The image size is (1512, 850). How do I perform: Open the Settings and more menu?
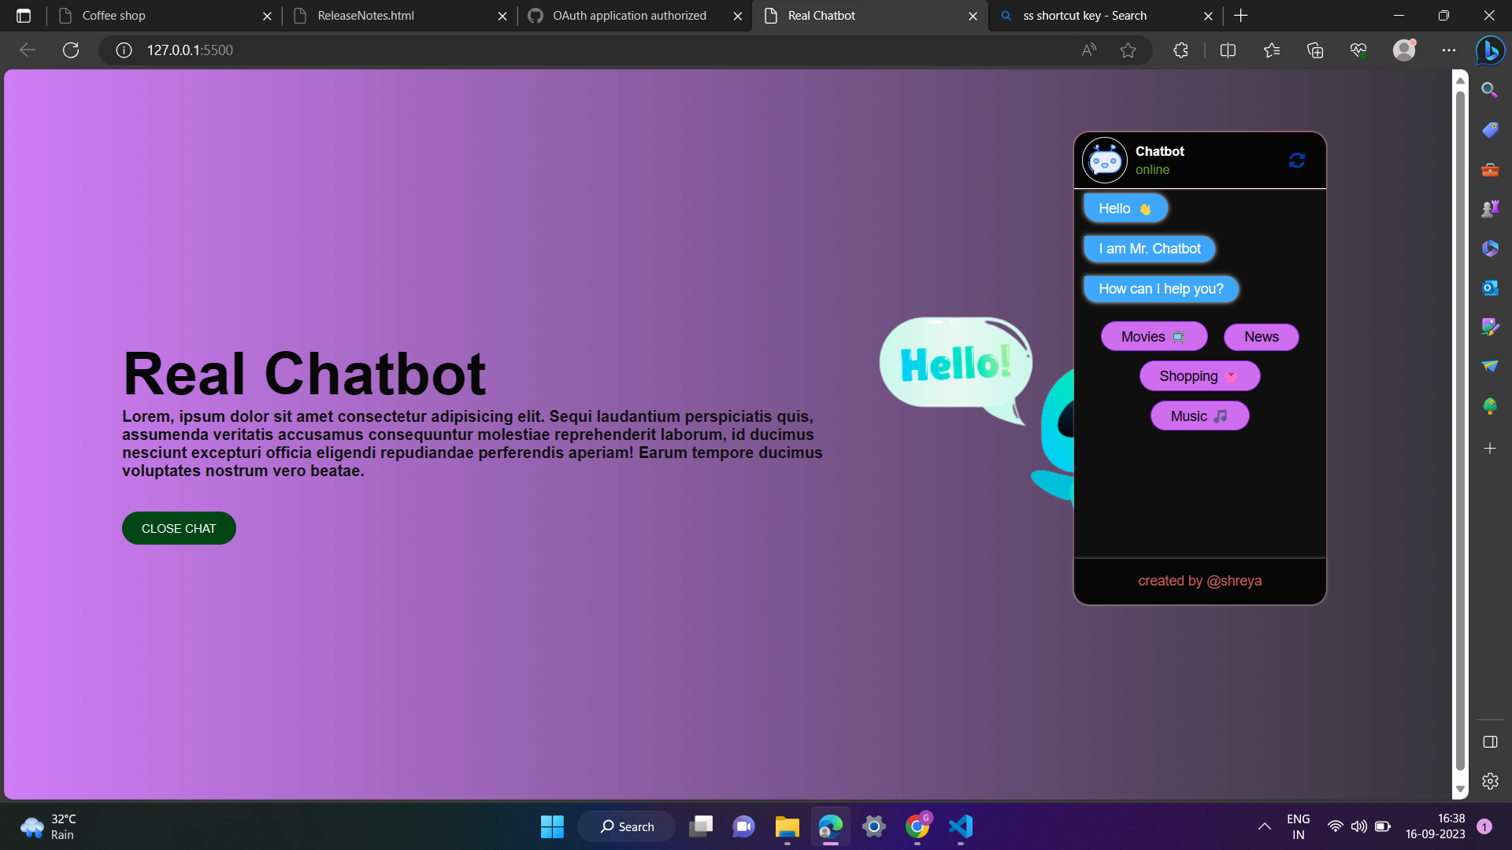point(1450,50)
